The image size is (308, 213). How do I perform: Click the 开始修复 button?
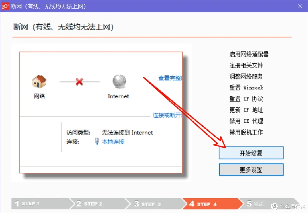pyautogui.click(x=251, y=153)
